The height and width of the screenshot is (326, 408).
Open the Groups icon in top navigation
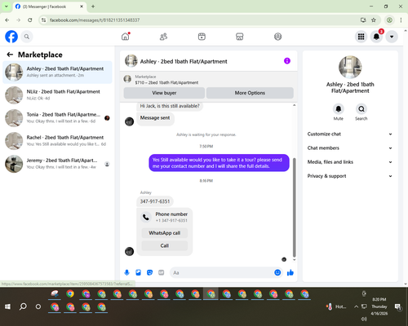[x=277, y=37]
